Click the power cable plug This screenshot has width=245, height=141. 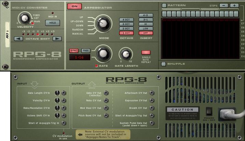coord(227,114)
